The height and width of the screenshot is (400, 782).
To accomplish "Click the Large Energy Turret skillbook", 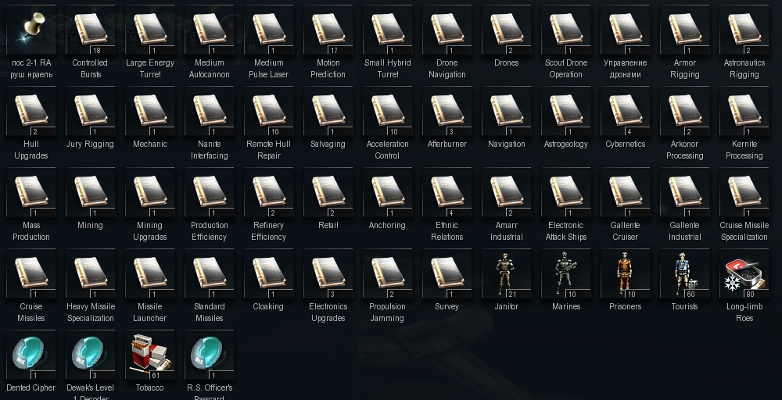I will click(149, 30).
